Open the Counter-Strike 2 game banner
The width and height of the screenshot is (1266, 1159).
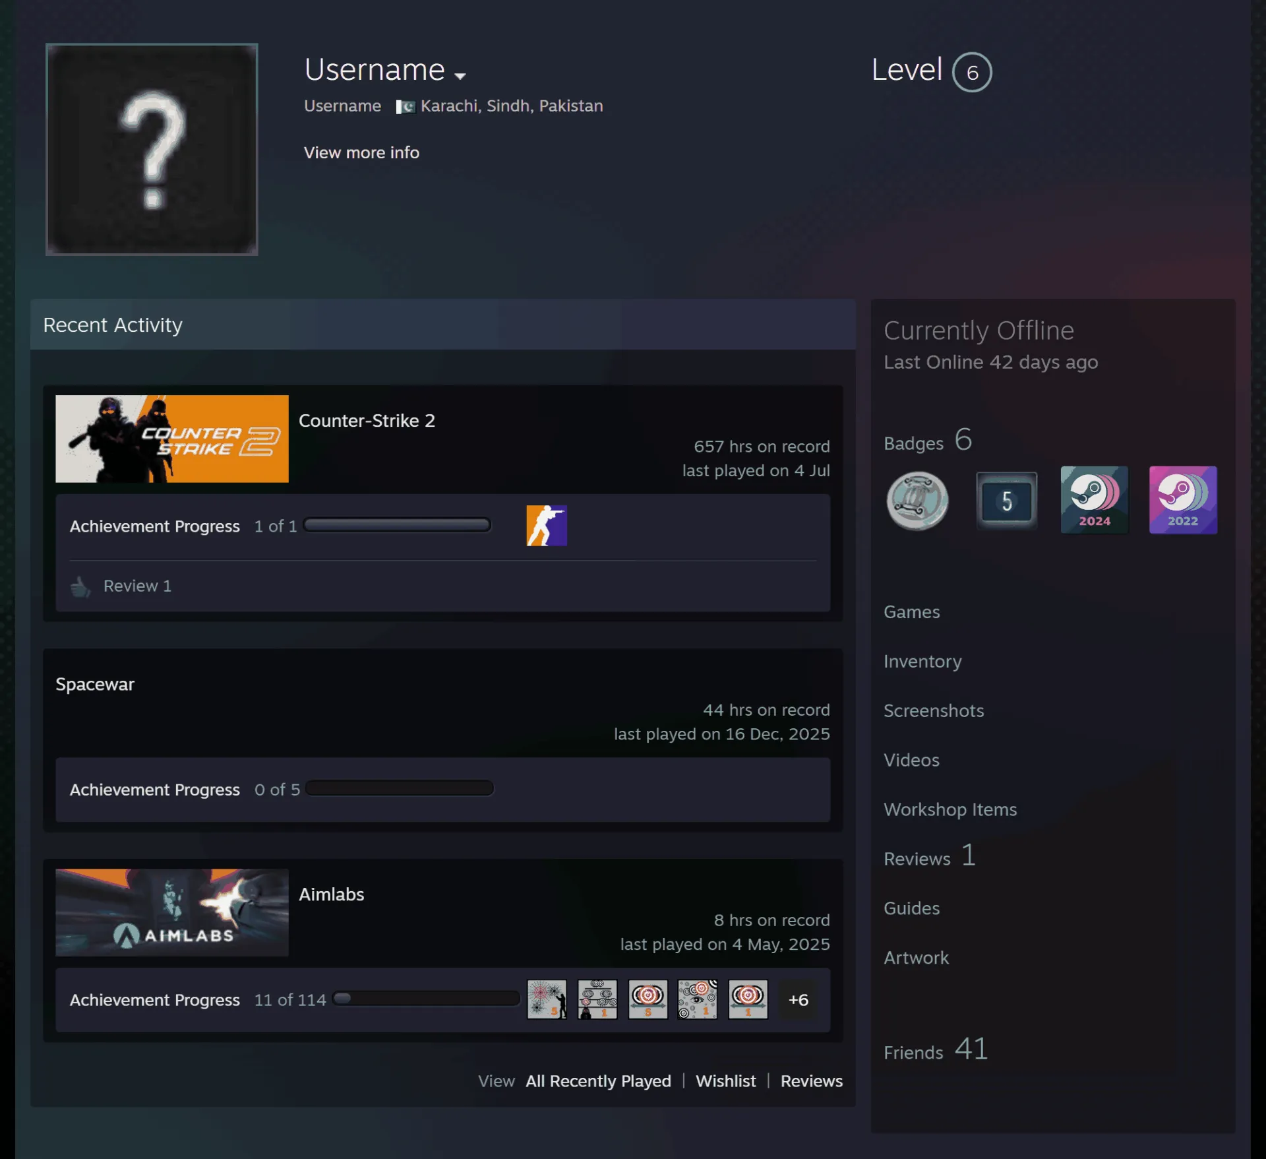172,439
